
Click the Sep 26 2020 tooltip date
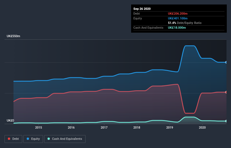coord(142,9)
